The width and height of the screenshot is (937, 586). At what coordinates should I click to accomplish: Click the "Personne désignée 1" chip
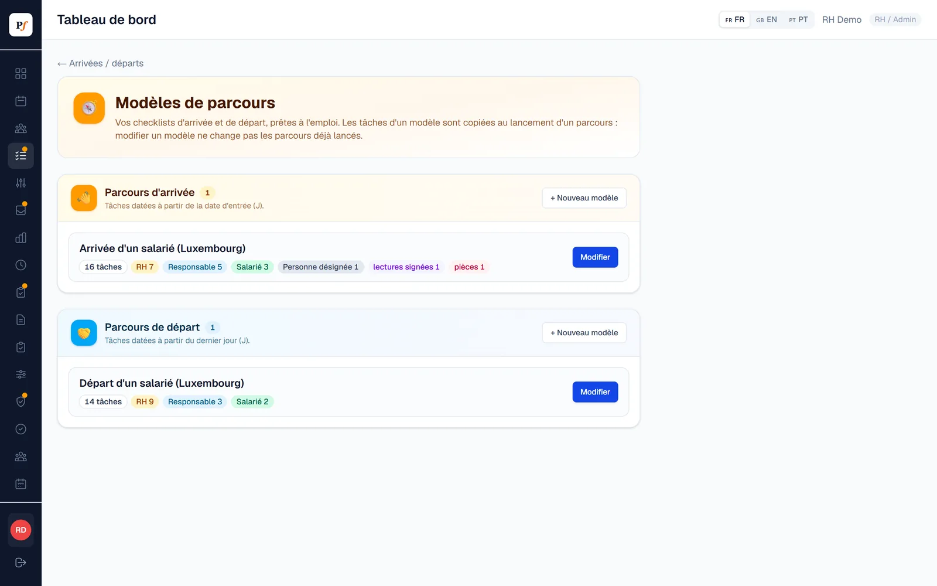[x=320, y=267]
